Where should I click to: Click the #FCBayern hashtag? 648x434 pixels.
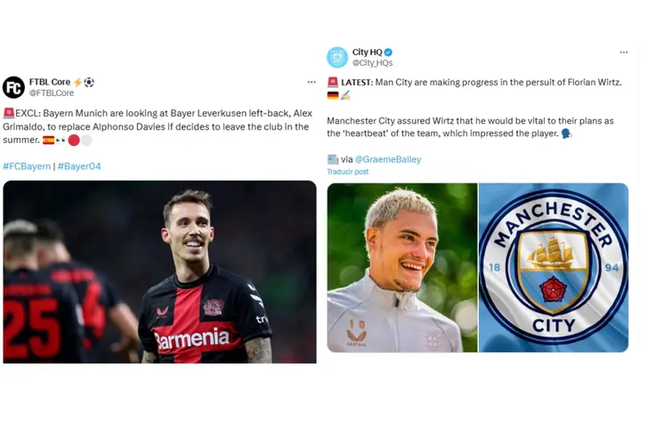click(27, 166)
